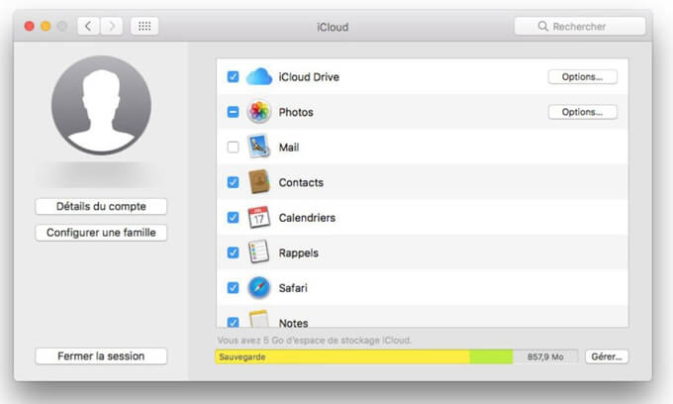Enable the Mail checkbox
The height and width of the screenshot is (404, 673).
[233, 148]
